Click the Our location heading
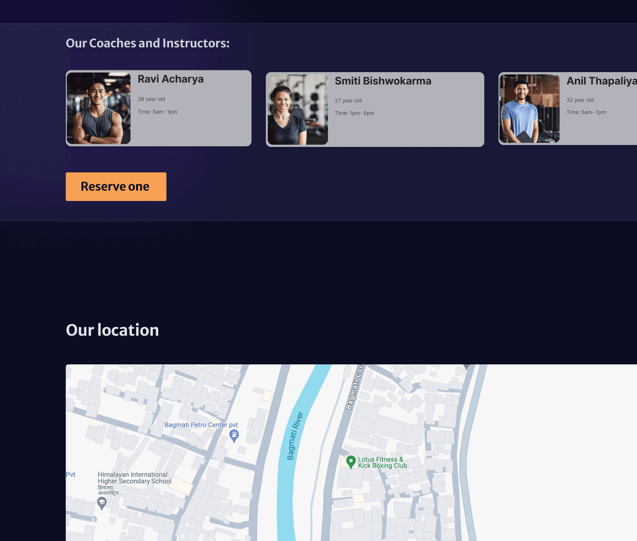 (x=112, y=330)
